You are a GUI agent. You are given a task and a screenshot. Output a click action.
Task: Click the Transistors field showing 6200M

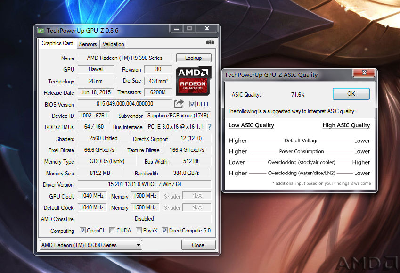[x=158, y=92]
